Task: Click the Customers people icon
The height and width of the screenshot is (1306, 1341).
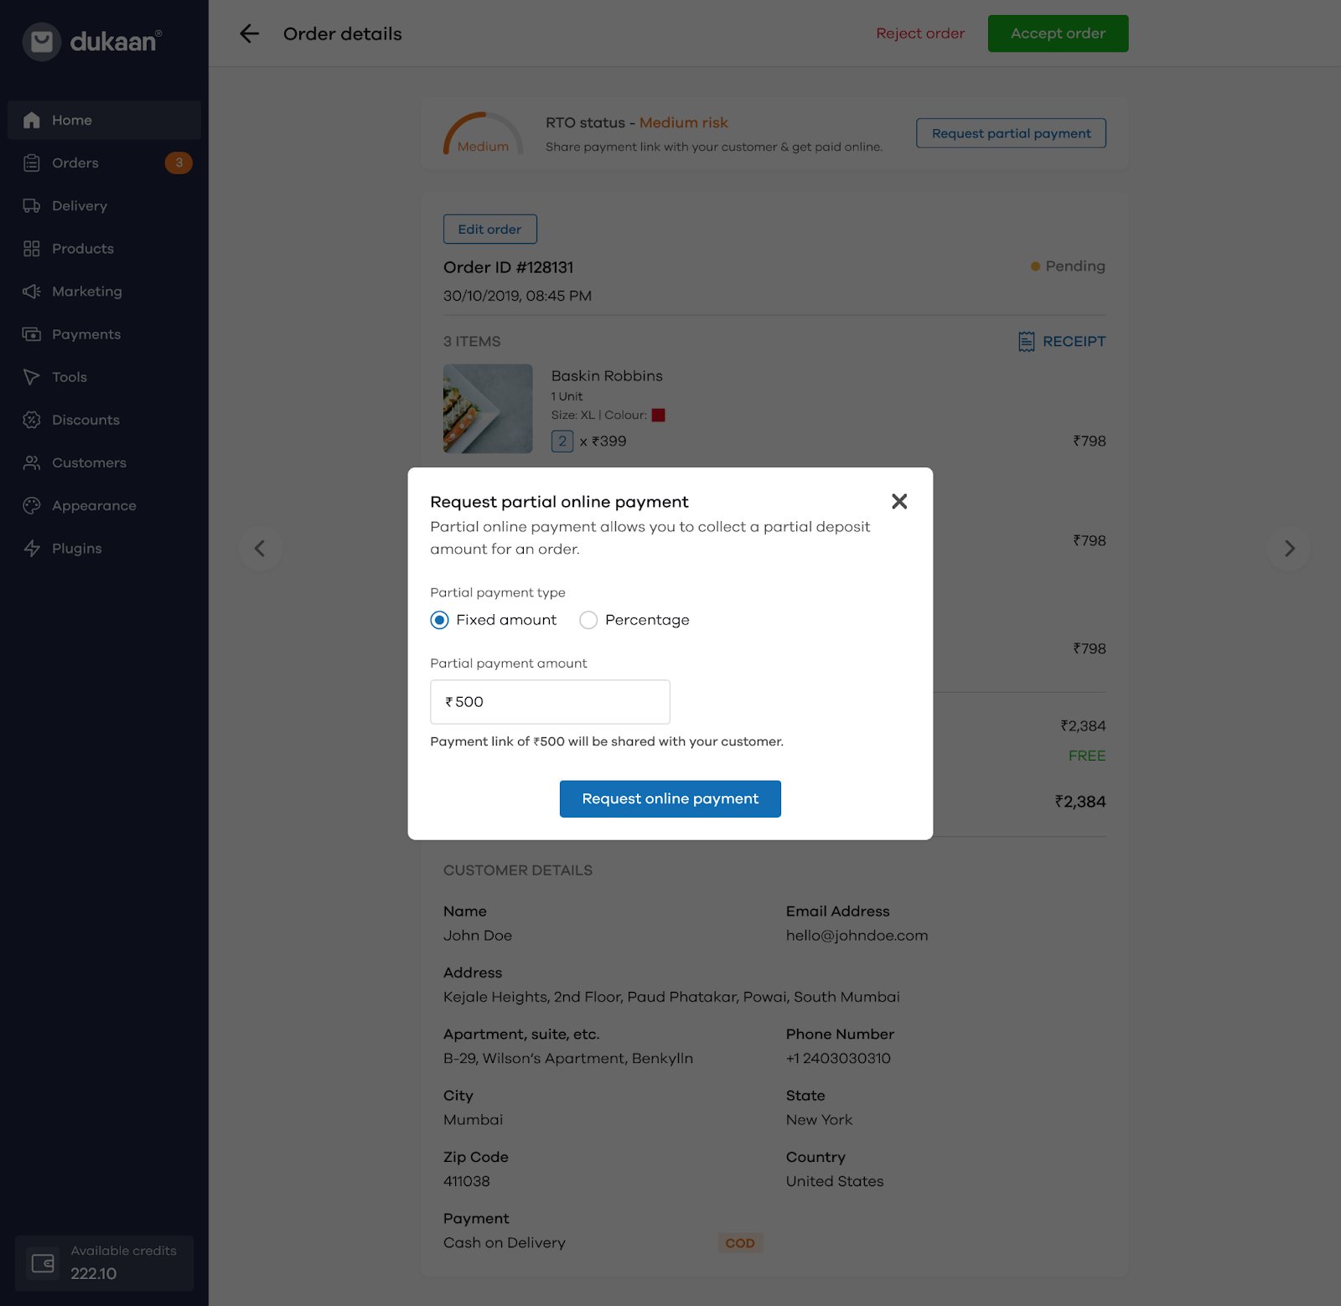Action: 32,462
